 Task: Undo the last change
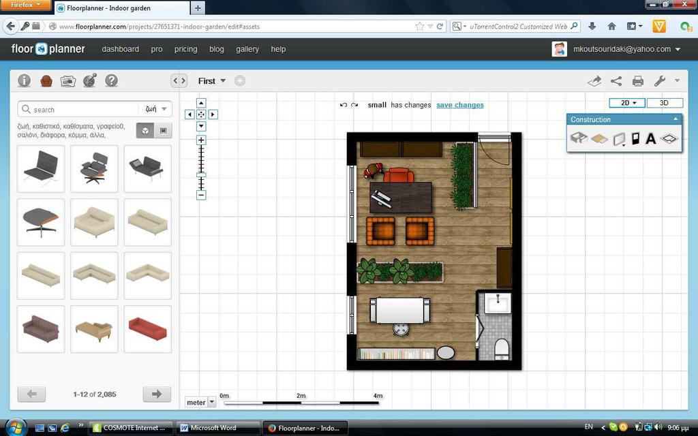344,105
